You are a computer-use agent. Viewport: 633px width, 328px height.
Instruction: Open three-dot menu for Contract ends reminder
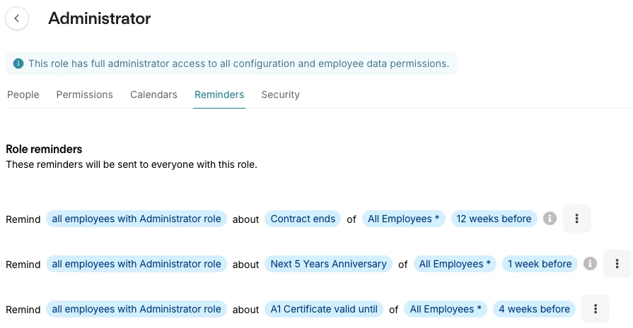576,219
